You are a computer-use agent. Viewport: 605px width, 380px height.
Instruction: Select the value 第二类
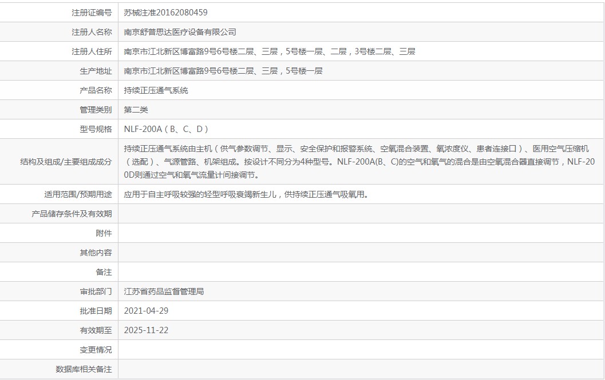pyautogui.click(x=136, y=110)
